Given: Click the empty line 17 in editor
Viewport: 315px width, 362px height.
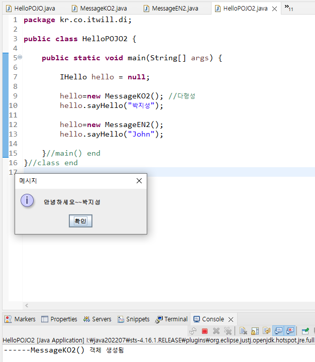Looking at the screenshot, I should click(169, 172).
